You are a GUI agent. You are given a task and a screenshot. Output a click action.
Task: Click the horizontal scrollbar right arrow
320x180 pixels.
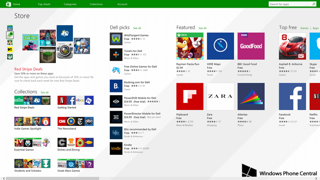point(316,178)
